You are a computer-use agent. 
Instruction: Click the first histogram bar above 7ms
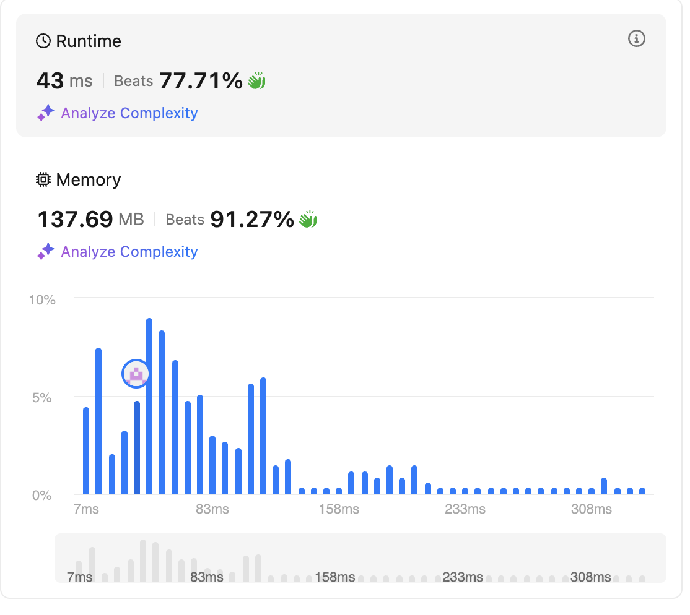click(86, 450)
